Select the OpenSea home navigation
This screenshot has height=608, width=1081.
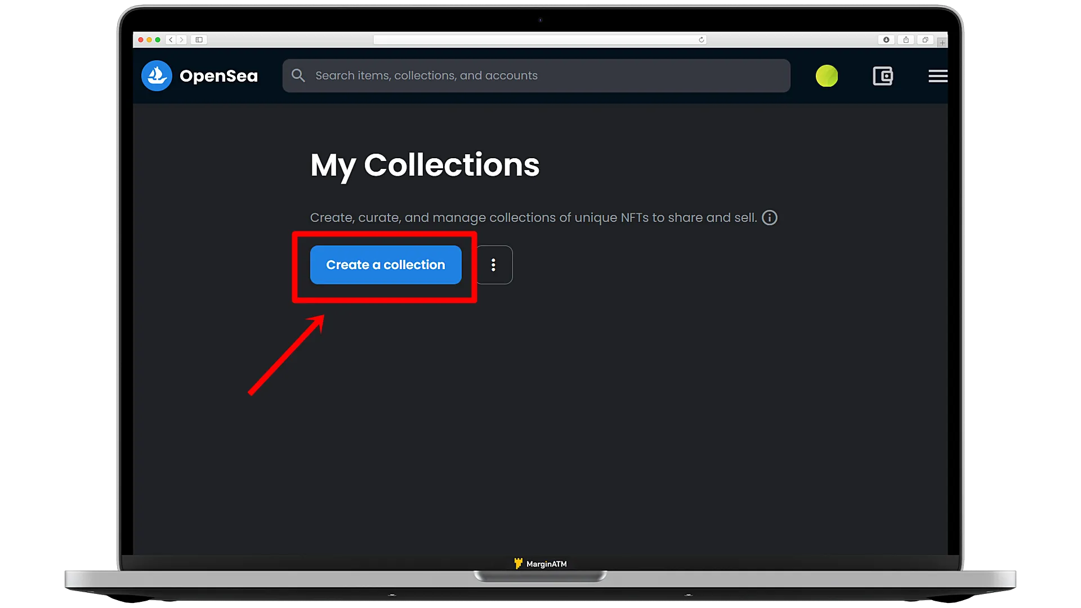pyautogui.click(x=200, y=75)
